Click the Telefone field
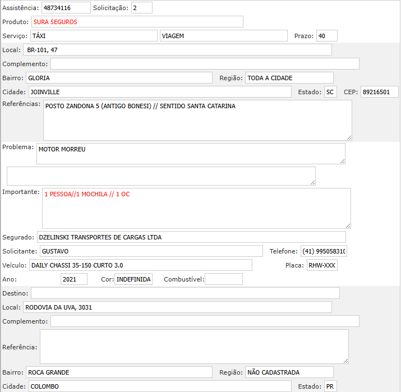Viewport: 401px width, 392px height. pyautogui.click(x=324, y=251)
